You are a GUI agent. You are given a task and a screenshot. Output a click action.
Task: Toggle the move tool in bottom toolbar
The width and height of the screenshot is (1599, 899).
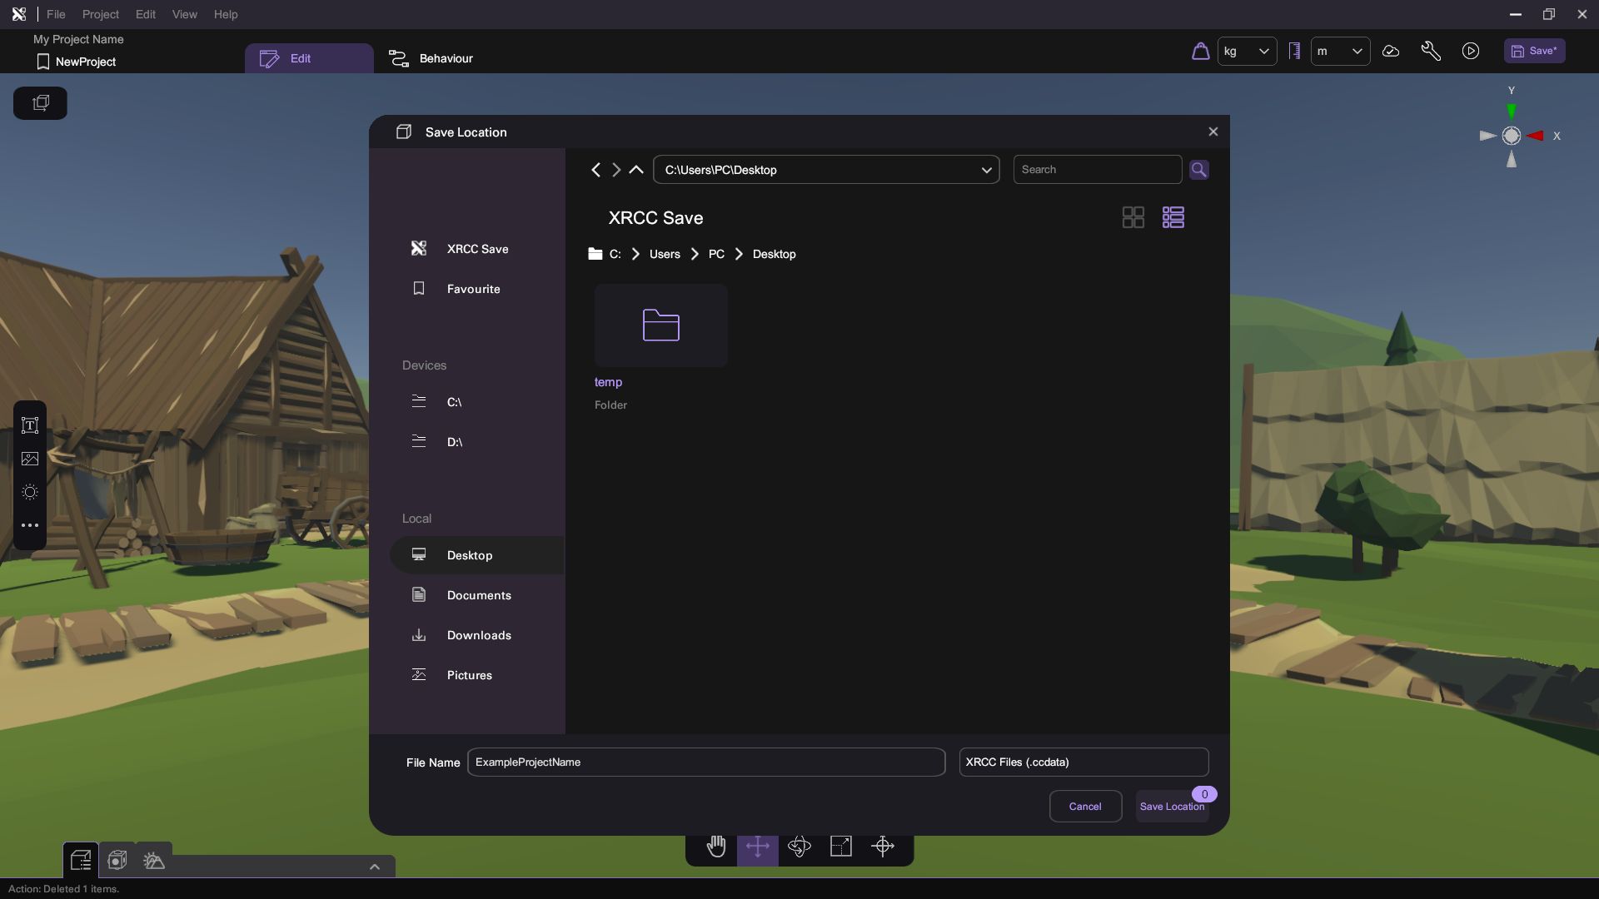758,847
